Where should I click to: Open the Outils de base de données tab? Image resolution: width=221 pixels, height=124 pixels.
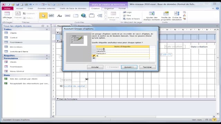point(73,8)
